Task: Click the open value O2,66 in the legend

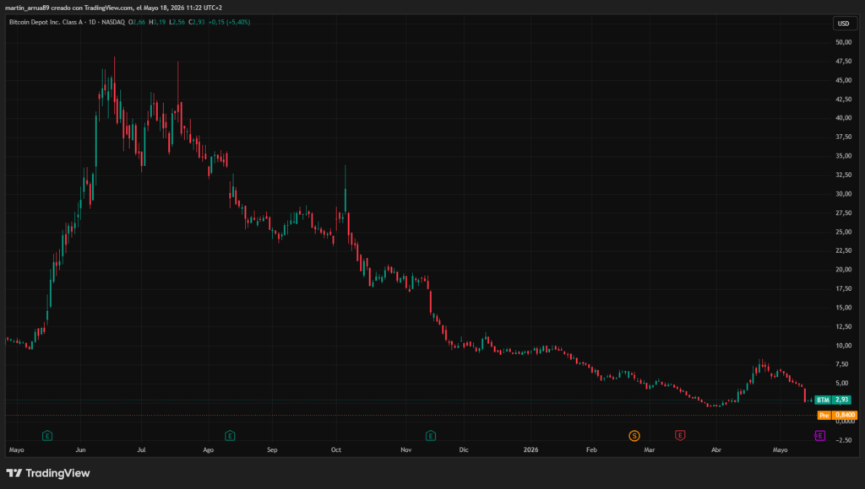Action: click(137, 22)
